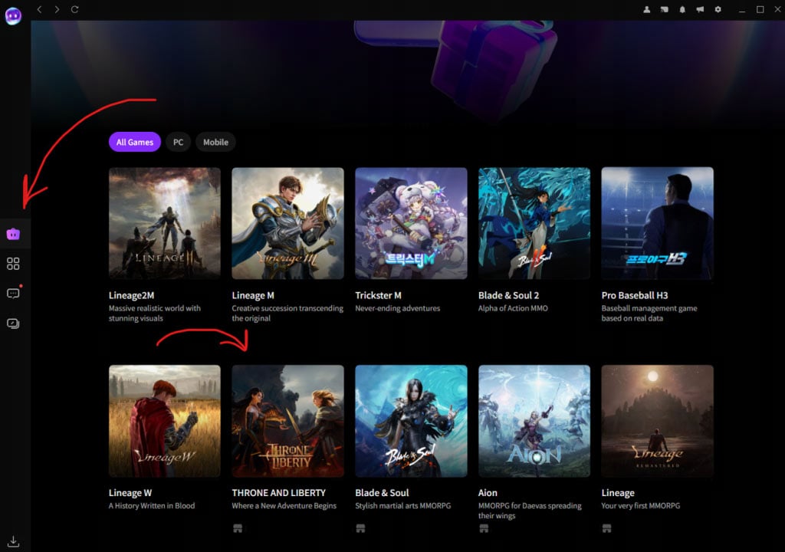Click the platform icon under THRONE AND LIBERTY
Image resolution: width=785 pixels, height=552 pixels.
coord(238,528)
